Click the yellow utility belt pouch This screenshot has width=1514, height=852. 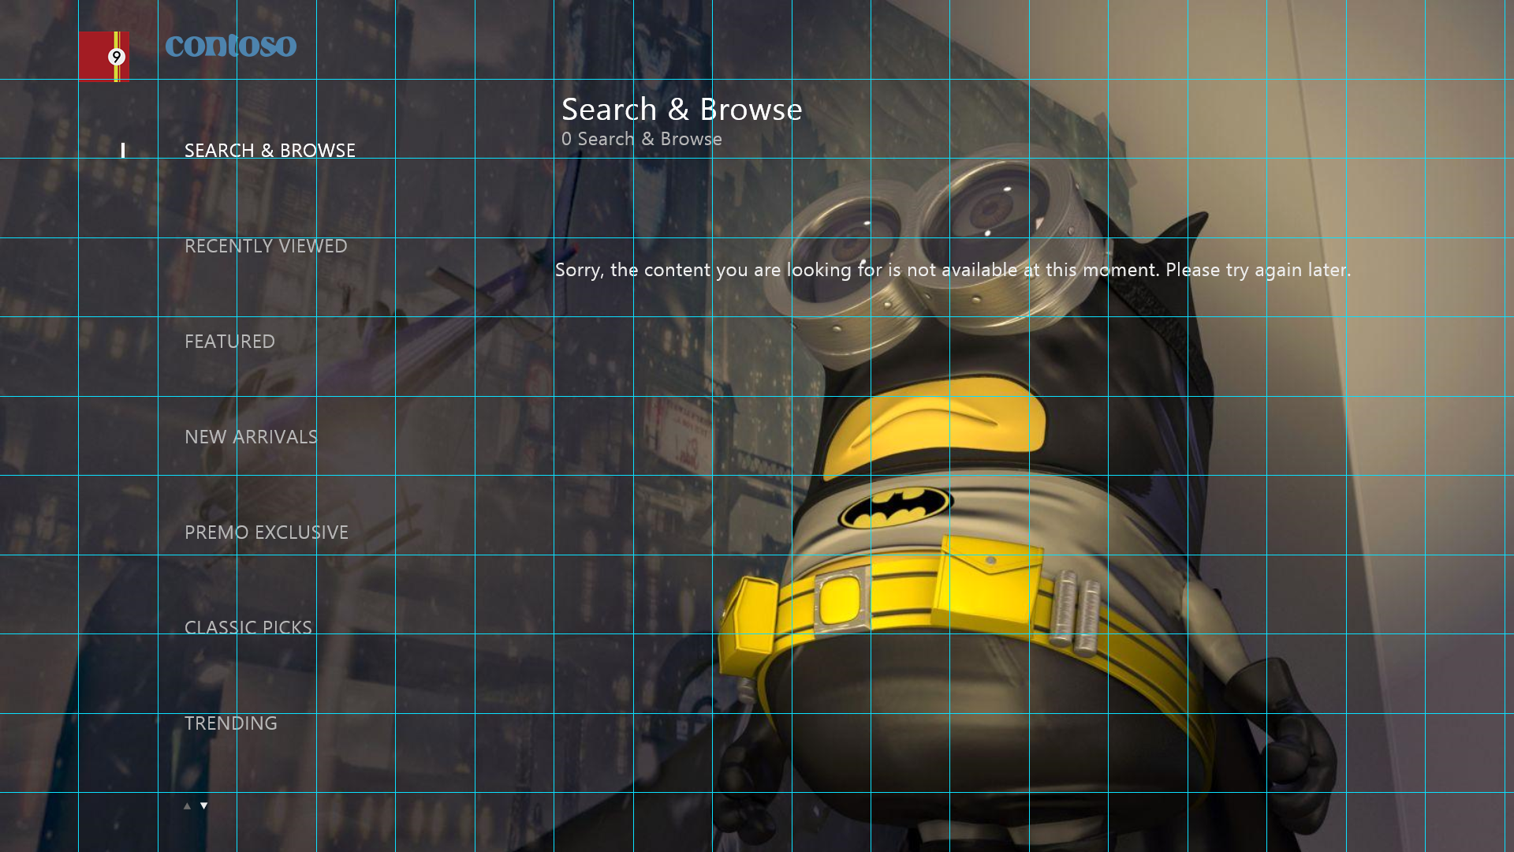click(x=987, y=584)
